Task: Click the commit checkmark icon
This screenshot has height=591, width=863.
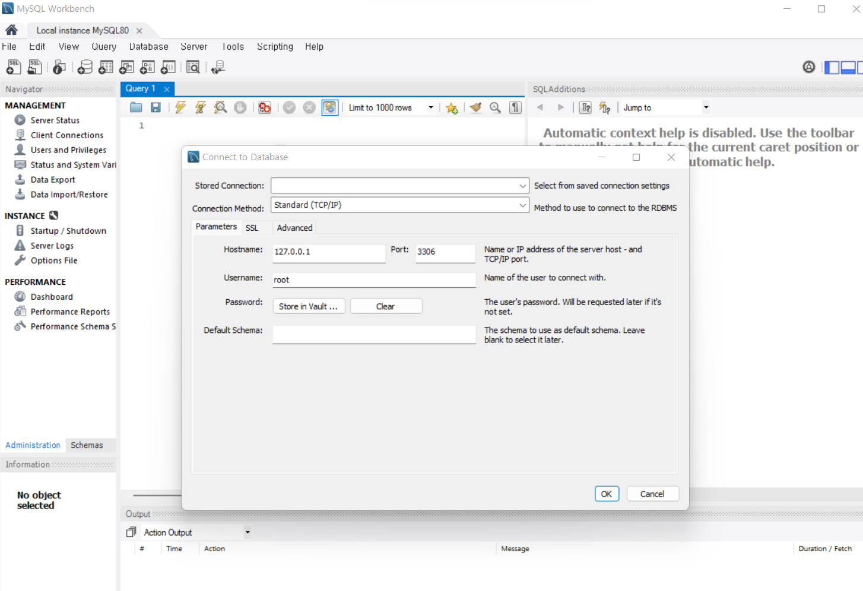Action: coord(289,107)
